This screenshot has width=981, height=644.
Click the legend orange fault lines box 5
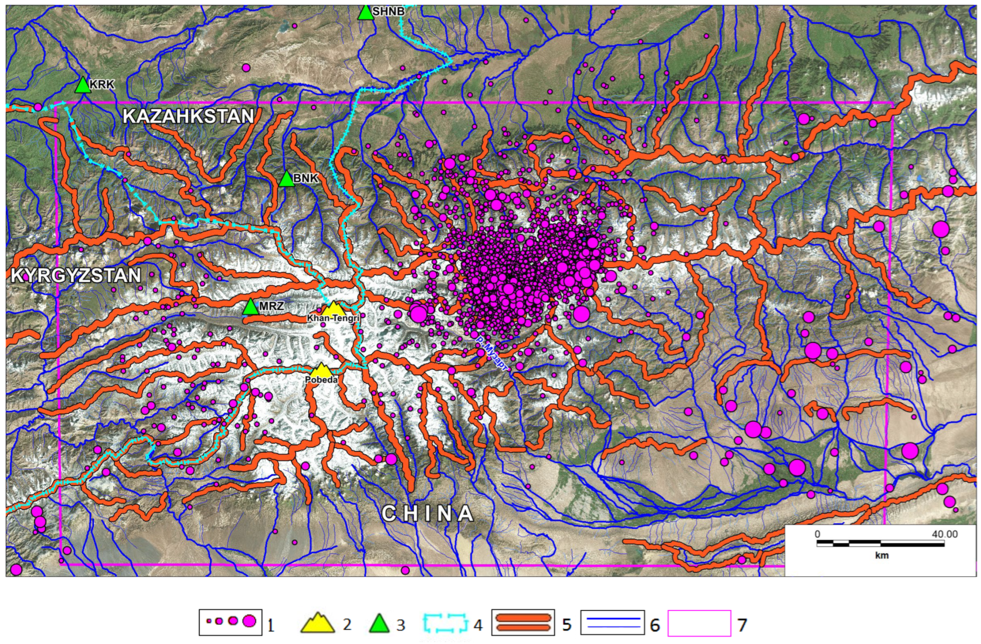coord(523,622)
